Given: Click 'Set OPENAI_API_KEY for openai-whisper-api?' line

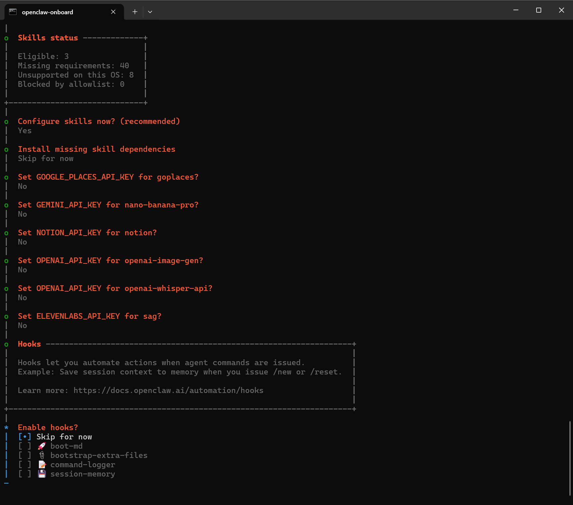Looking at the screenshot, I should click(x=115, y=288).
